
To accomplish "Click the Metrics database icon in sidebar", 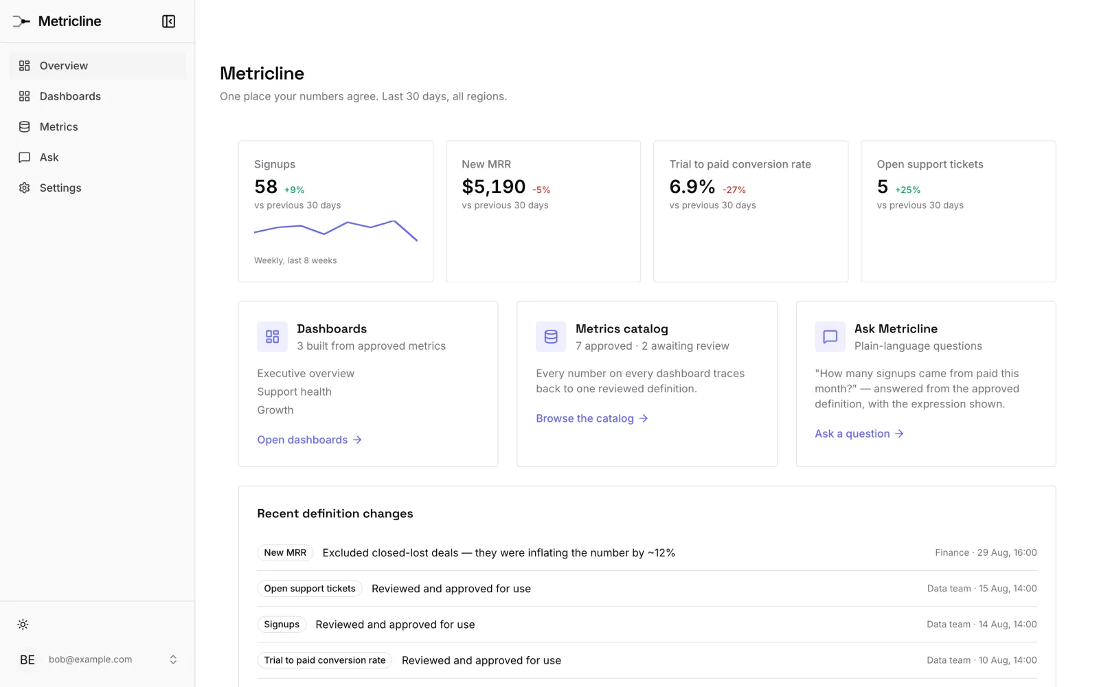I will point(25,127).
